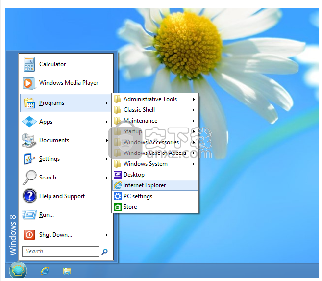Screen dimensions: 322x281
Task: Click the Programs folder icon
Action: point(29,103)
